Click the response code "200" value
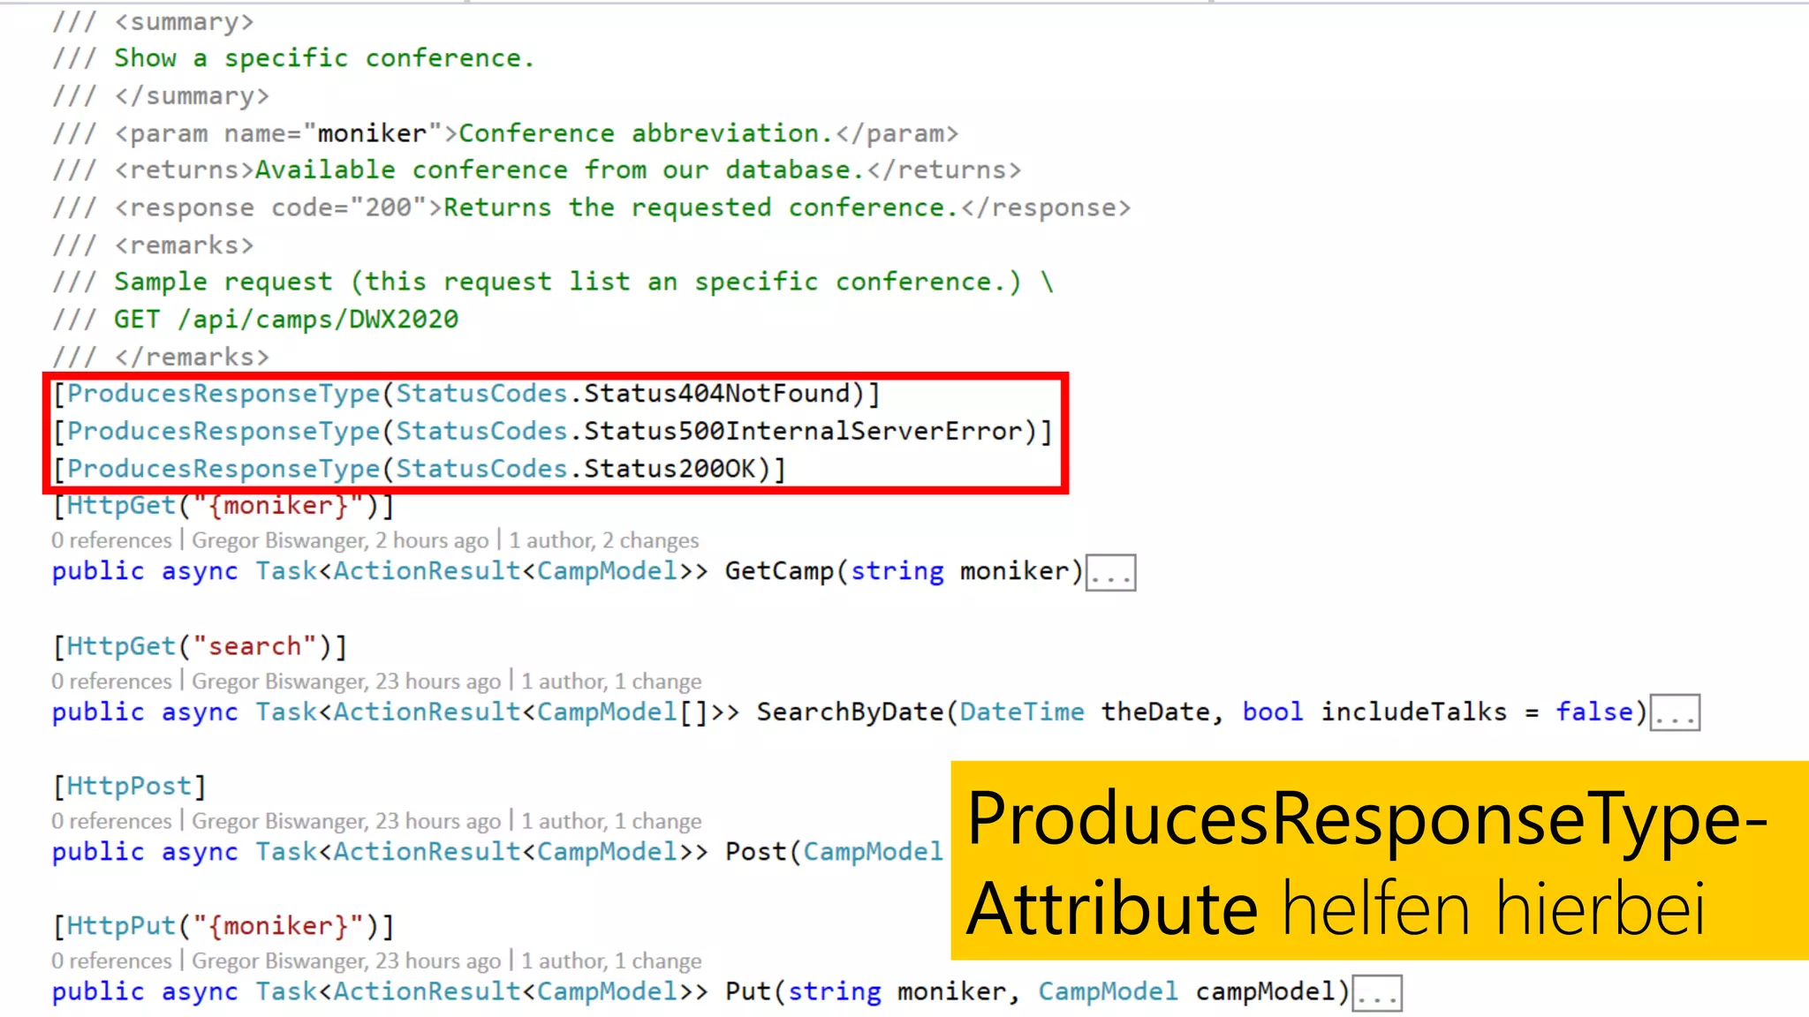 pyautogui.click(x=389, y=207)
